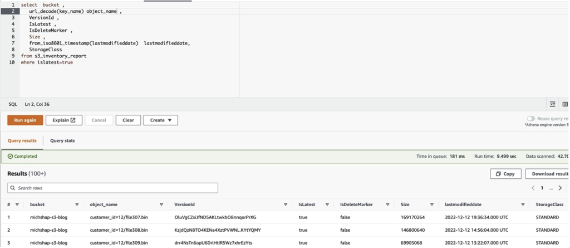
Task: Click the disabled Cancel button
Action: [x=99, y=120]
